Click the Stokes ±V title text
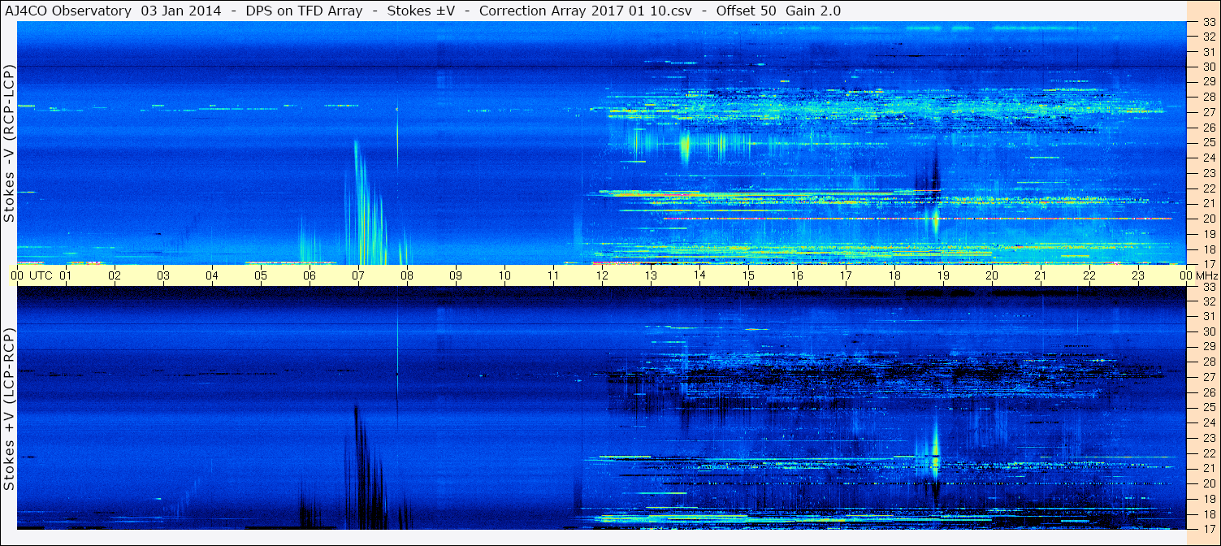Screen dimensions: 1221x546 click(x=419, y=11)
